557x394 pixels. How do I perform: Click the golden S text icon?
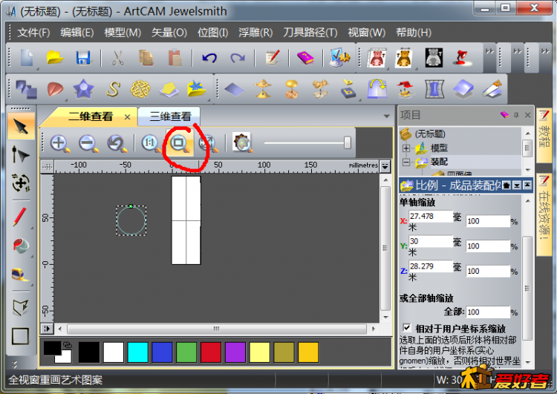(x=114, y=89)
